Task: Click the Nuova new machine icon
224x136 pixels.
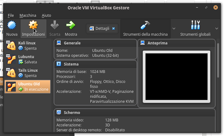Action: 12,25
